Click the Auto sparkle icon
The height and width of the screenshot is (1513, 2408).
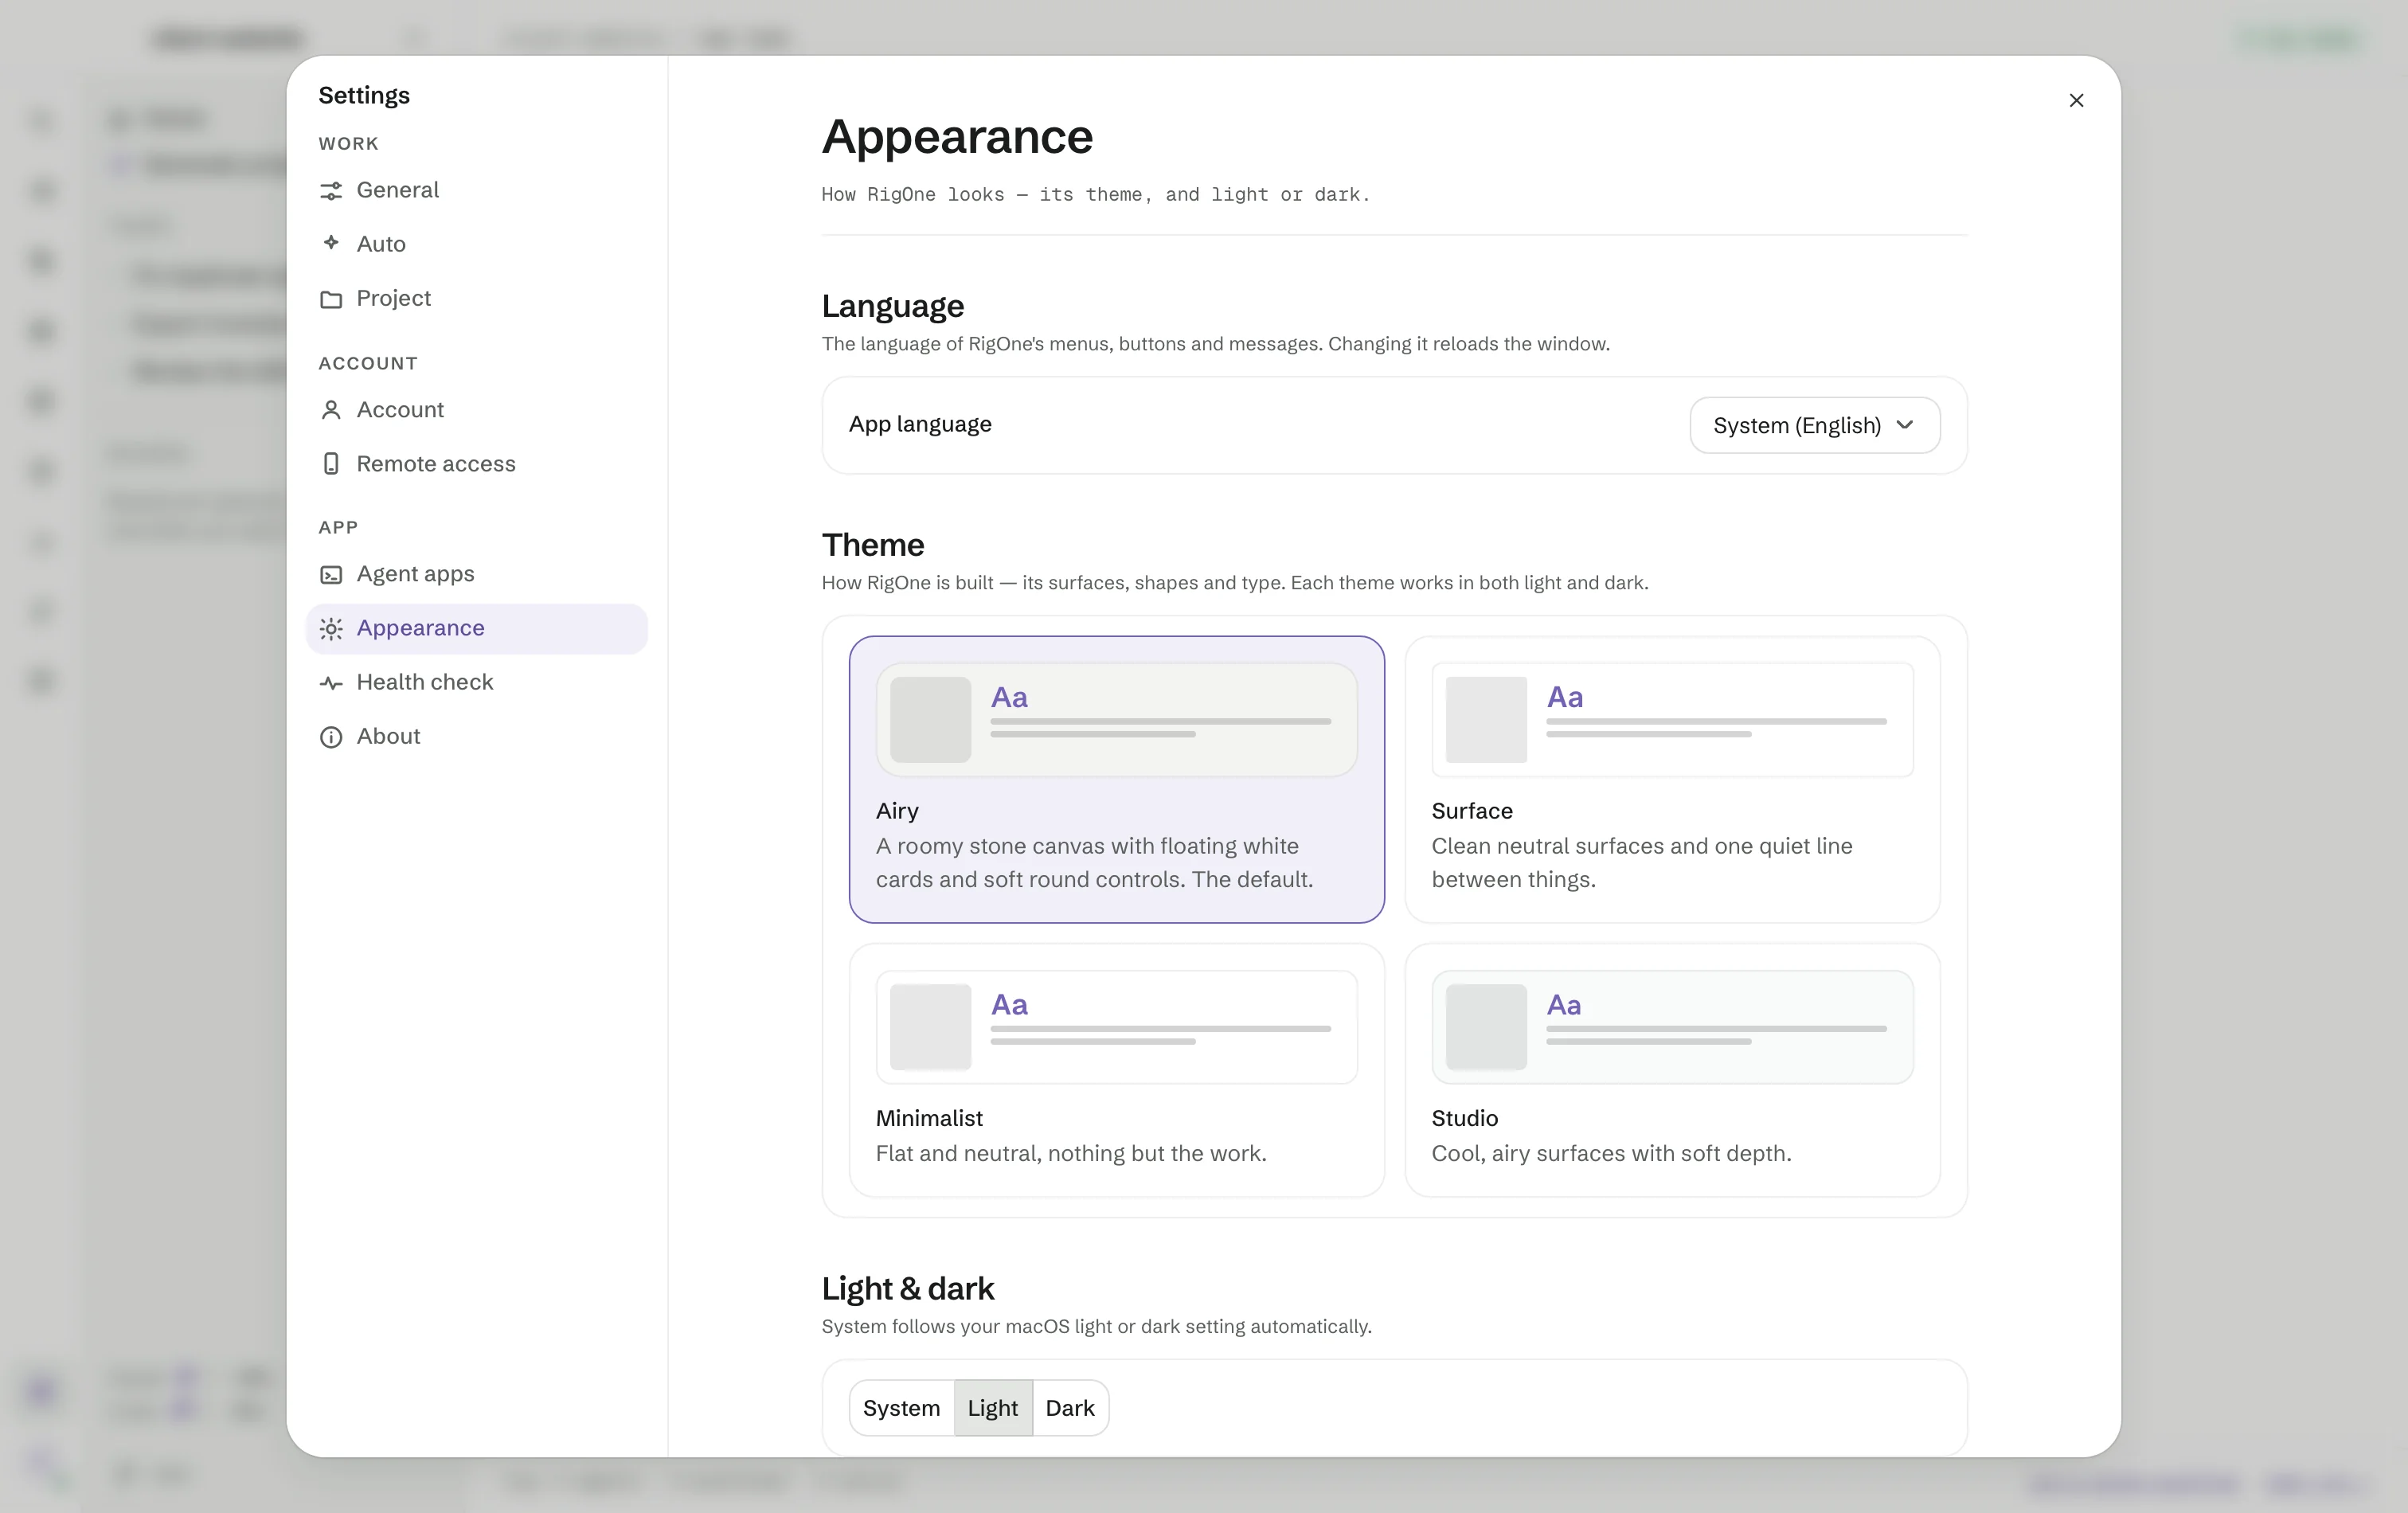[x=331, y=243]
